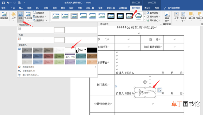Screen dimensions: 203x115
Task: Expand the Reset Picture (重置图片) arrow
Action: (46, 21)
